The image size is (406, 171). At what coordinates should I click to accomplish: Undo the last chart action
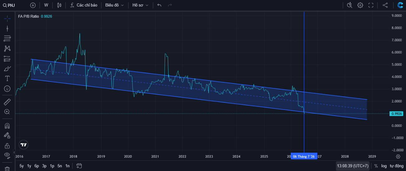(159, 5)
